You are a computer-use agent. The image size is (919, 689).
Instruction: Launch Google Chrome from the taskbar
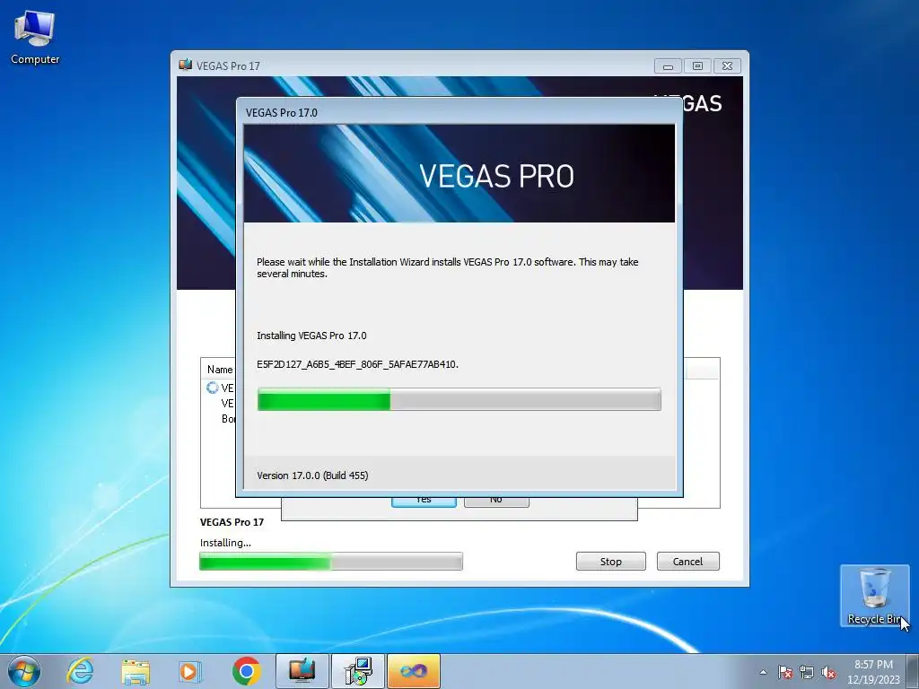point(246,671)
